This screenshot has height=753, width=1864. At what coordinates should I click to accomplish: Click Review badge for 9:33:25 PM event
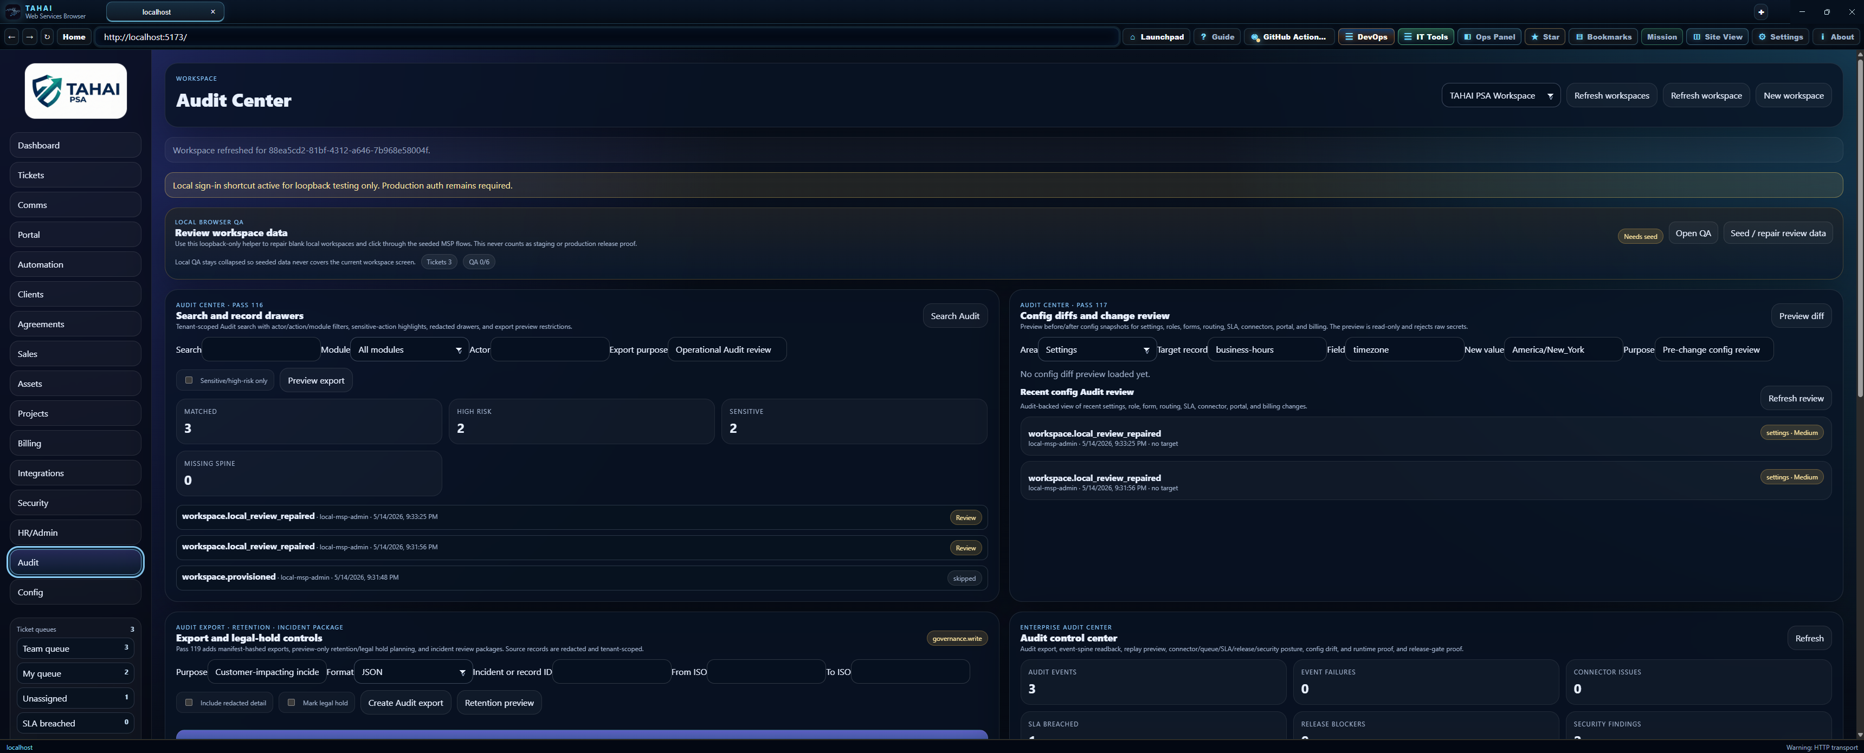[965, 518]
